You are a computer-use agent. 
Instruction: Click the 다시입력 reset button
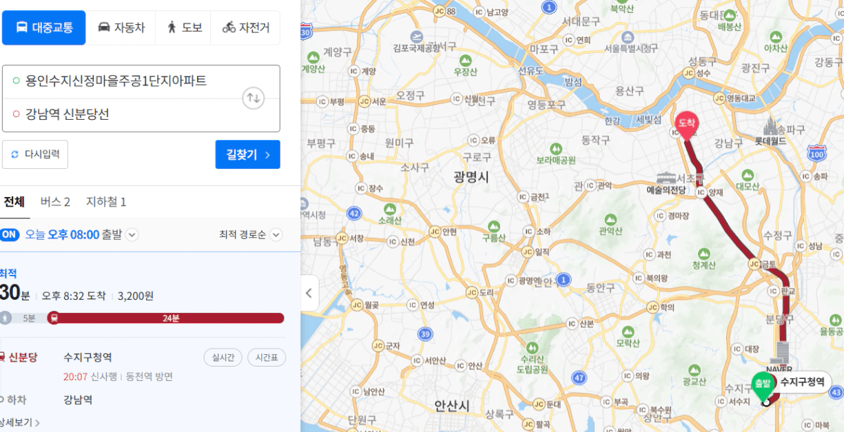(35, 154)
